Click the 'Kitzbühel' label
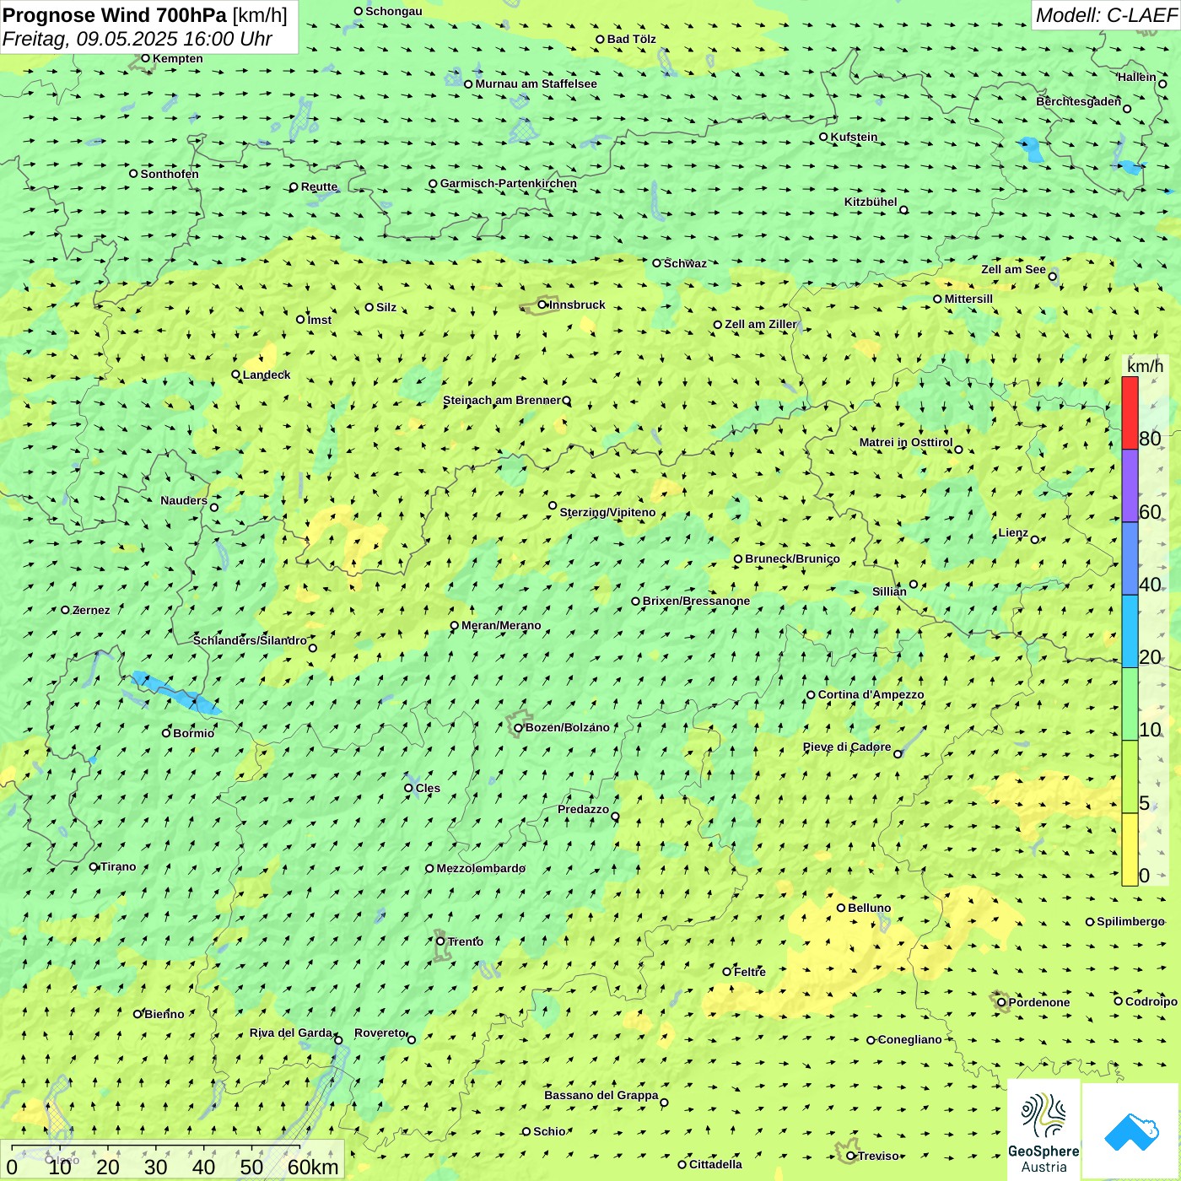 (871, 202)
